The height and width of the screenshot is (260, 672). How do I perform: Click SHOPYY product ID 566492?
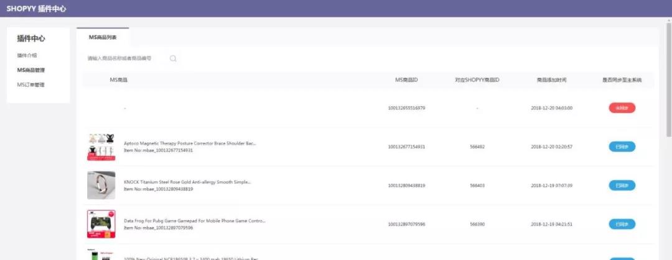tap(477, 146)
